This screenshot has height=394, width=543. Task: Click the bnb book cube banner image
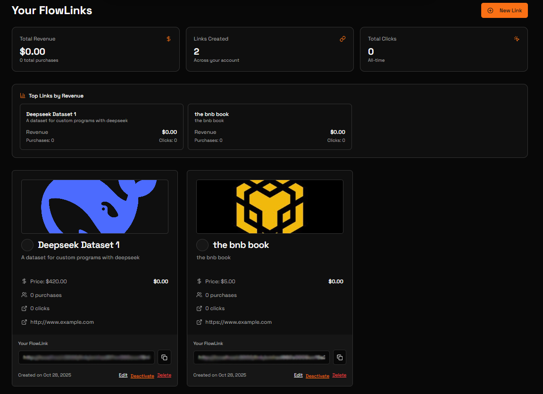coord(270,206)
